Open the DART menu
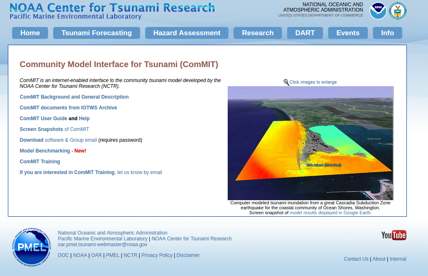The image size is (428, 276). click(305, 33)
